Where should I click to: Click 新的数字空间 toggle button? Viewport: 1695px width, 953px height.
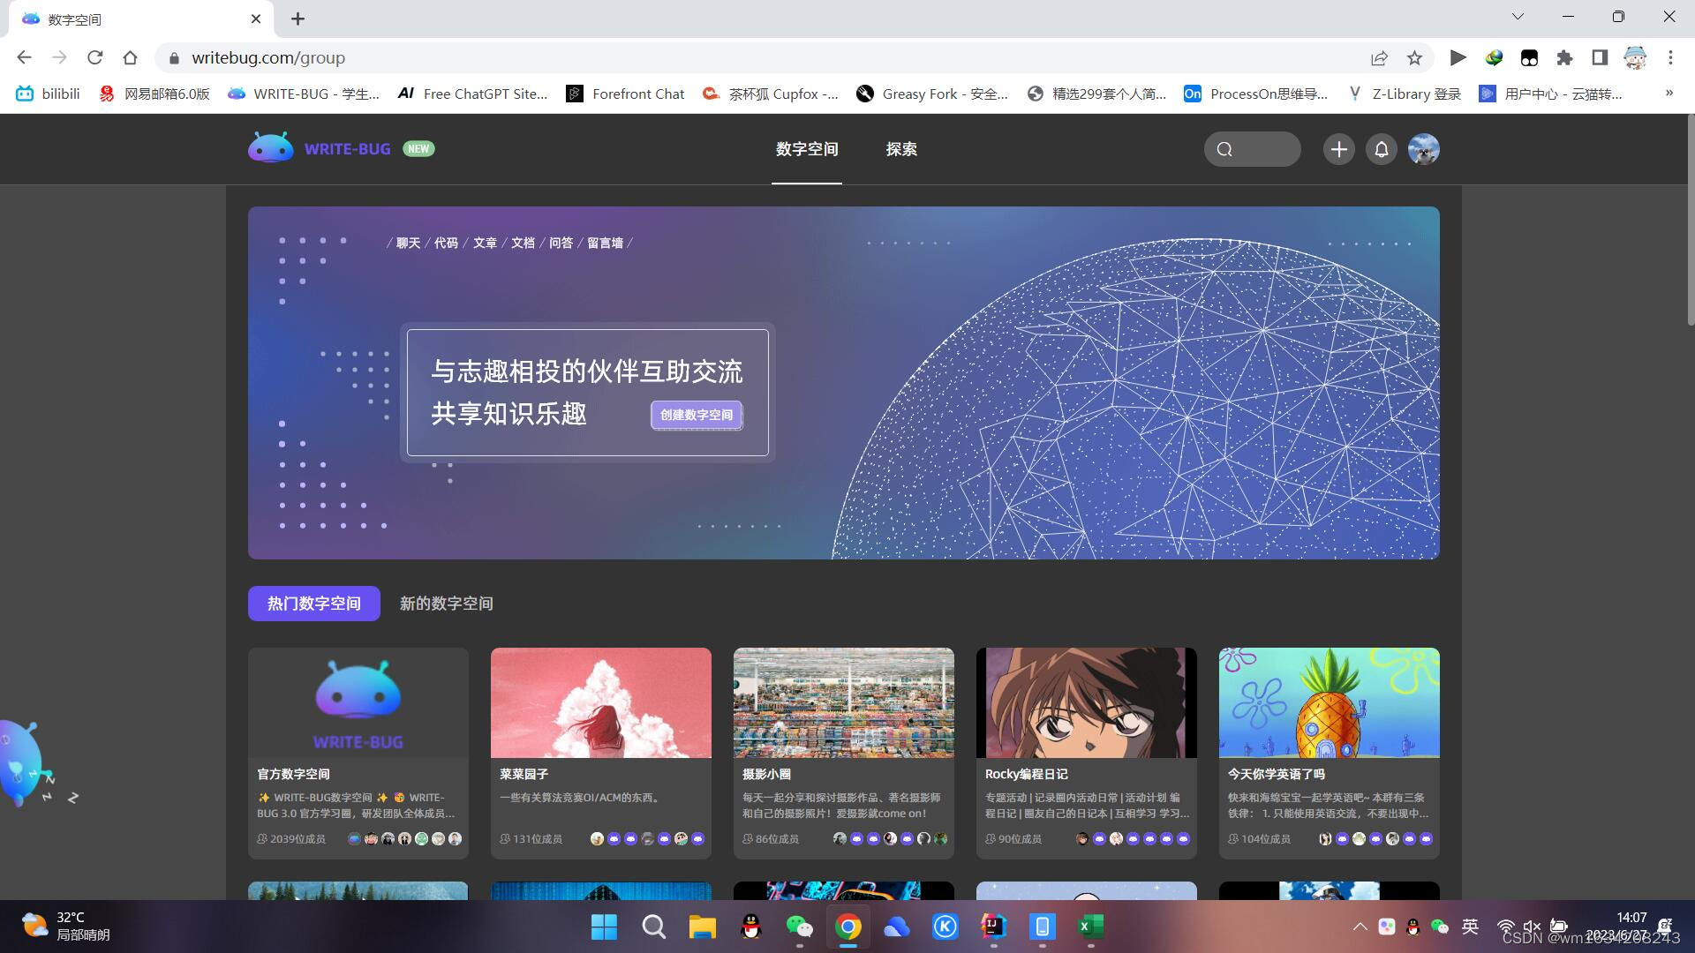pyautogui.click(x=447, y=603)
